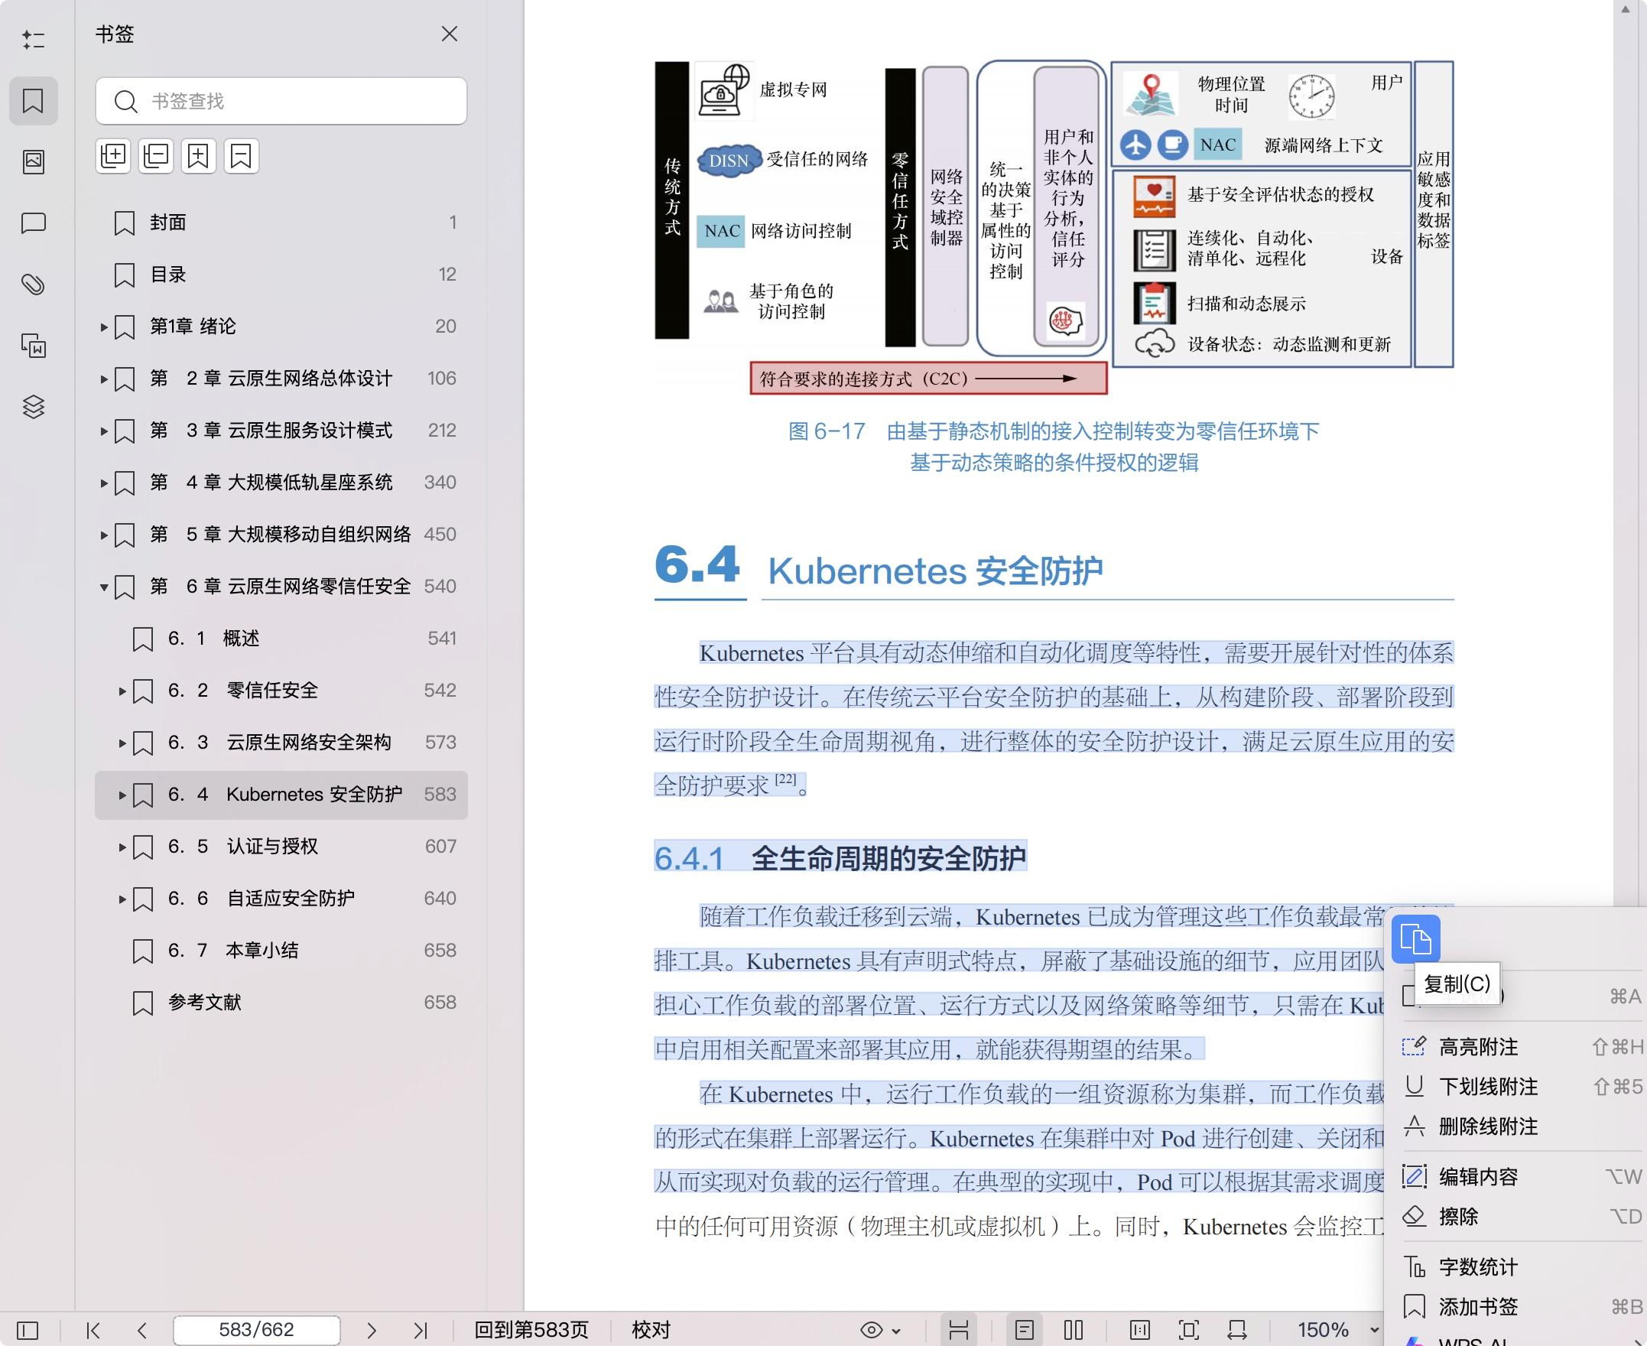Open the eye-protection mode dropdown arrow
This screenshot has width=1647, height=1346.
tap(897, 1331)
